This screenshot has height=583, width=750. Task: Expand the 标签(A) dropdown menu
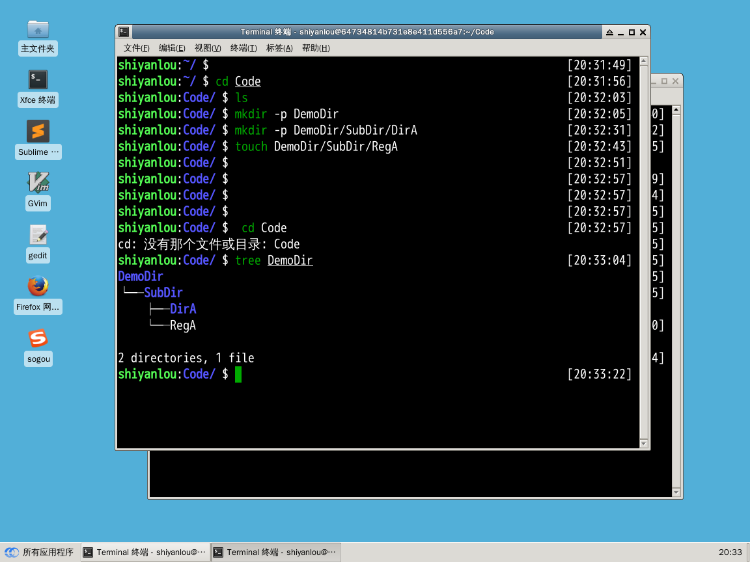coord(279,48)
